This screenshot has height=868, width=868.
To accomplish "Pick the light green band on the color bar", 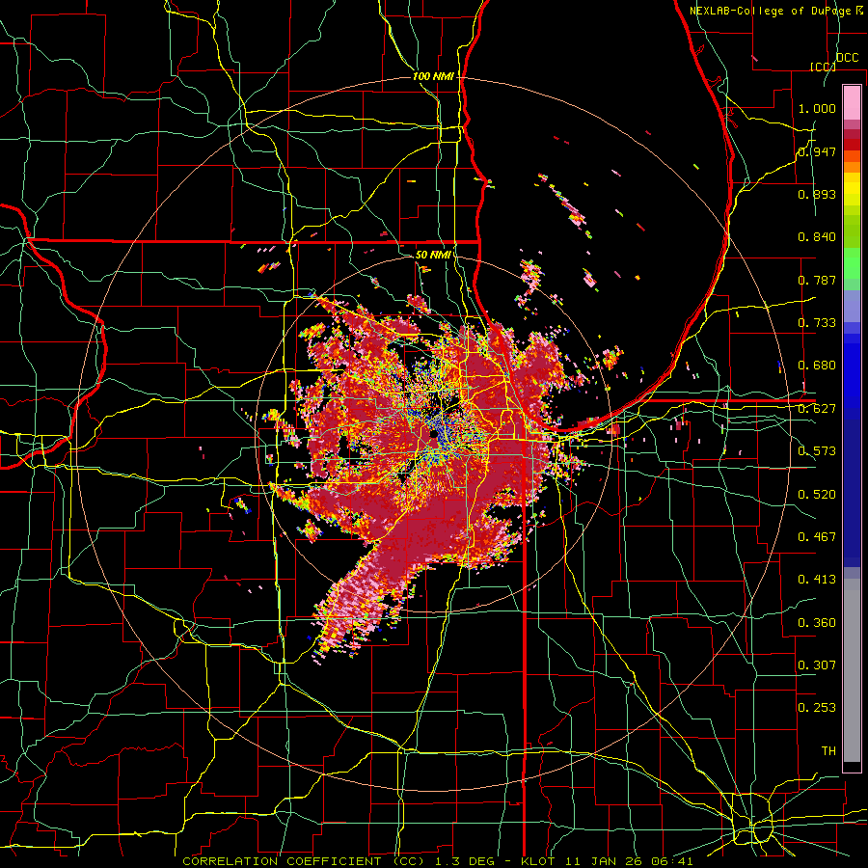I will [852, 263].
